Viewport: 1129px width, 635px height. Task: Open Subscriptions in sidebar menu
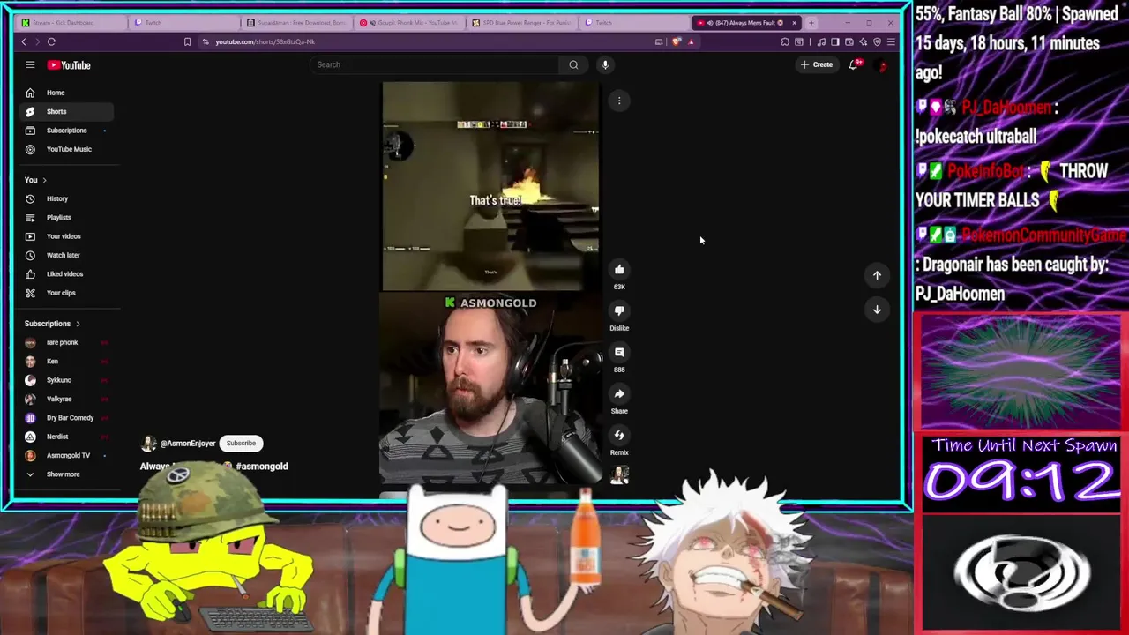coord(66,131)
